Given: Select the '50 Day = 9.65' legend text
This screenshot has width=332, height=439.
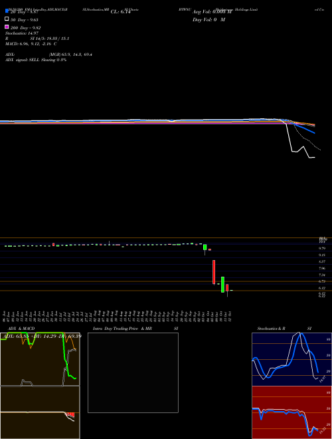Looking at the screenshot, I should [x=25, y=20].
